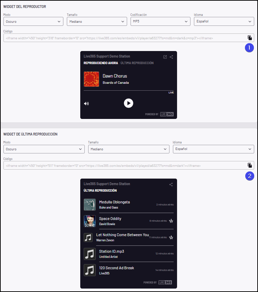
Task: Click the LIVE indicator in player
Action: [x=171, y=92]
